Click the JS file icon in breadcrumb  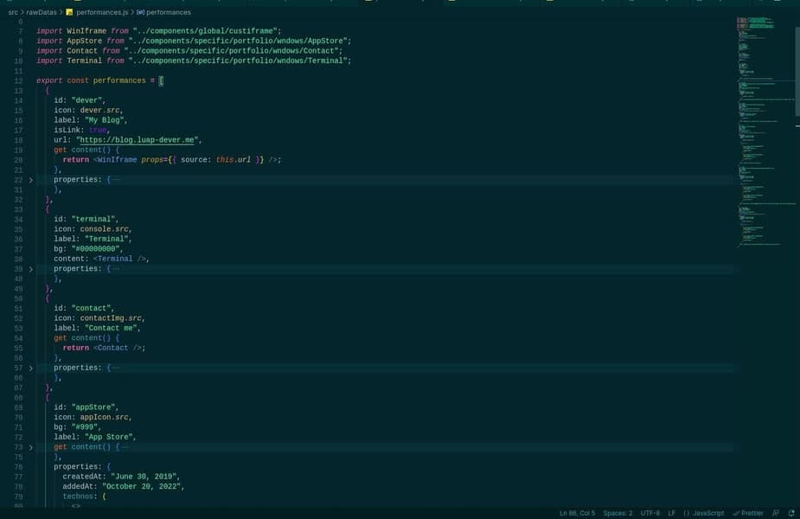(69, 12)
